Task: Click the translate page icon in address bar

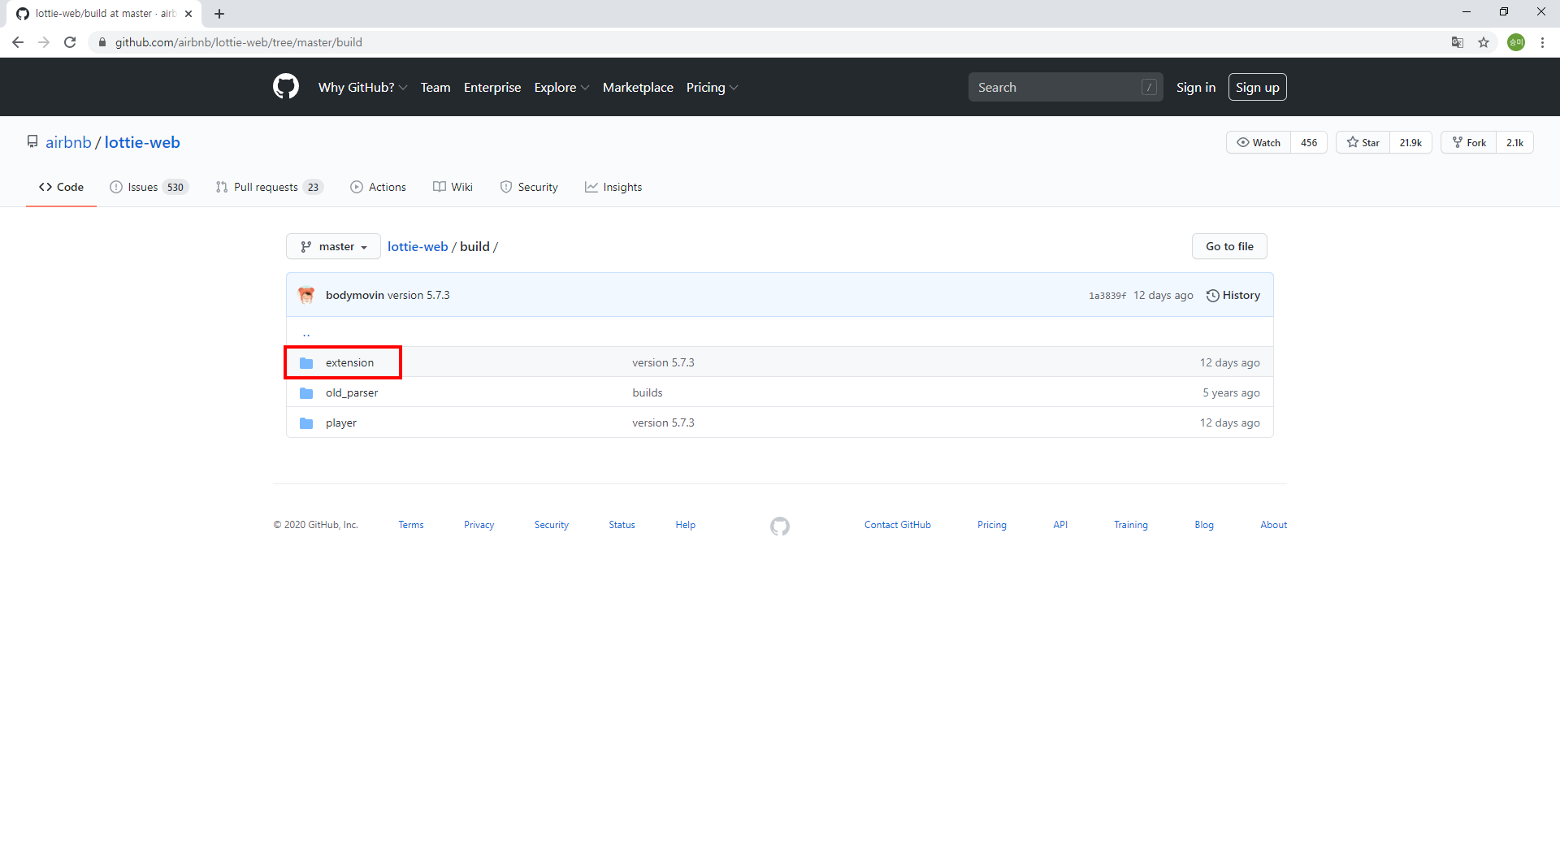Action: click(1458, 42)
